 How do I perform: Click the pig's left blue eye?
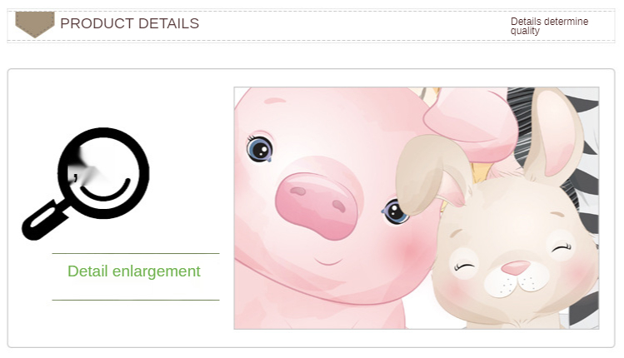tap(259, 150)
